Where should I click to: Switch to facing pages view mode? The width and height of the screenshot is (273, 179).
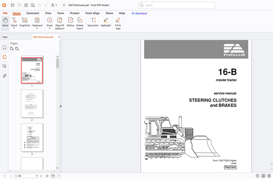(x=269, y=176)
